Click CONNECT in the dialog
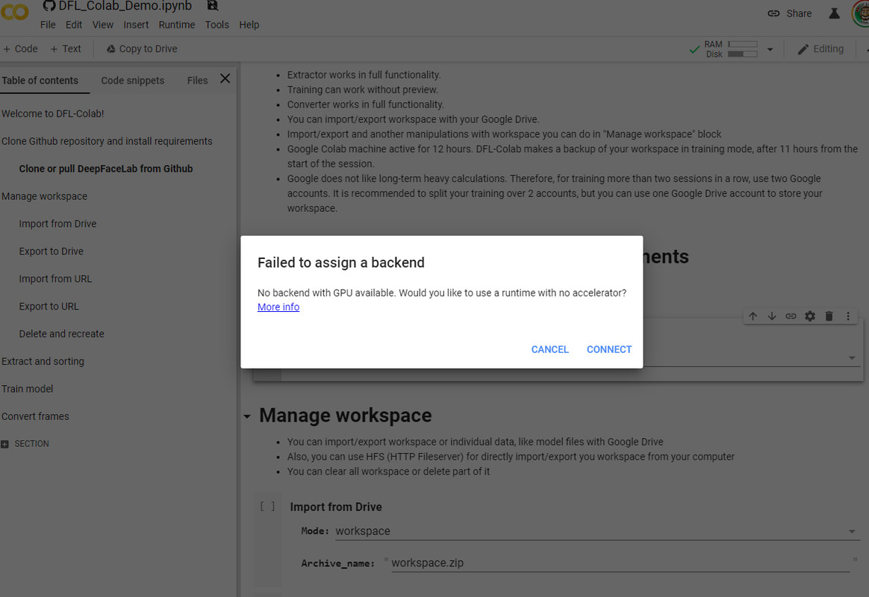This screenshot has height=597, width=869. [609, 349]
